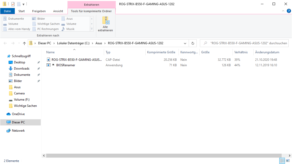Image resolution: width=292 pixels, height=164 pixels.
Task: Switch to the Start ribbon tab
Action: coord(22,11)
